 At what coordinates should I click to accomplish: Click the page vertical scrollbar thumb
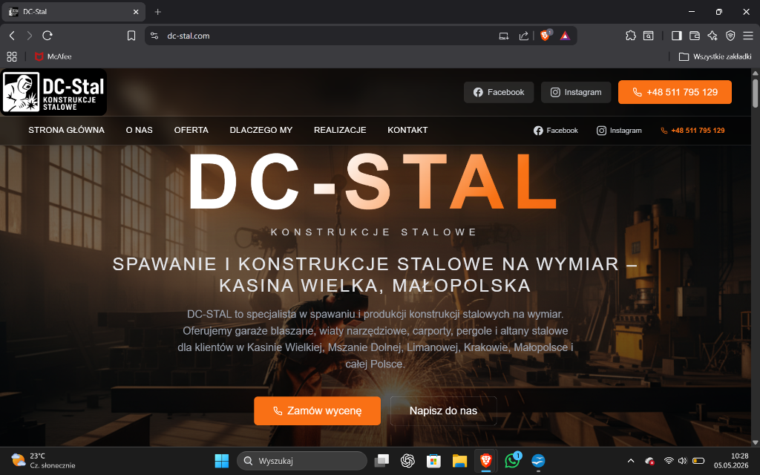point(755,93)
